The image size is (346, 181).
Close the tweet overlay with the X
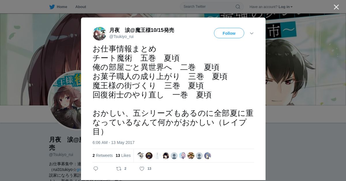(x=336, y=7)
